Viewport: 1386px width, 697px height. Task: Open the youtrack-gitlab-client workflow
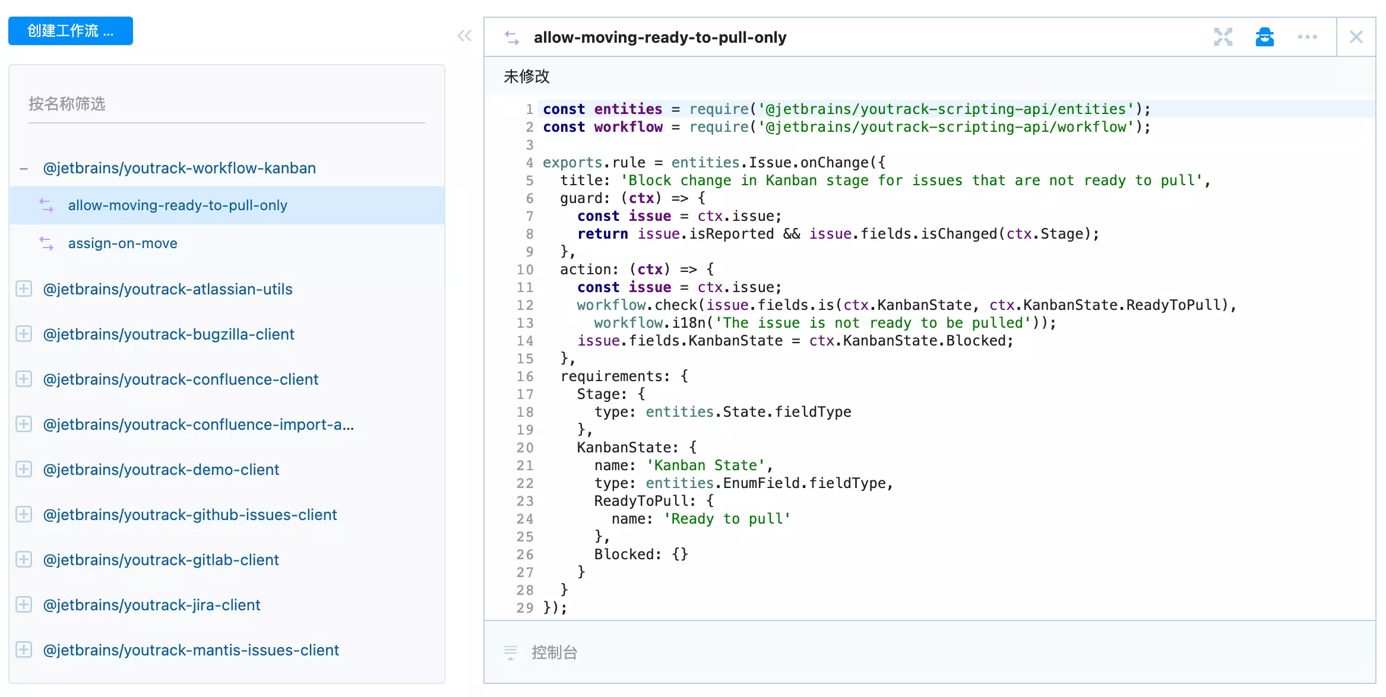[x=161, y=560]
